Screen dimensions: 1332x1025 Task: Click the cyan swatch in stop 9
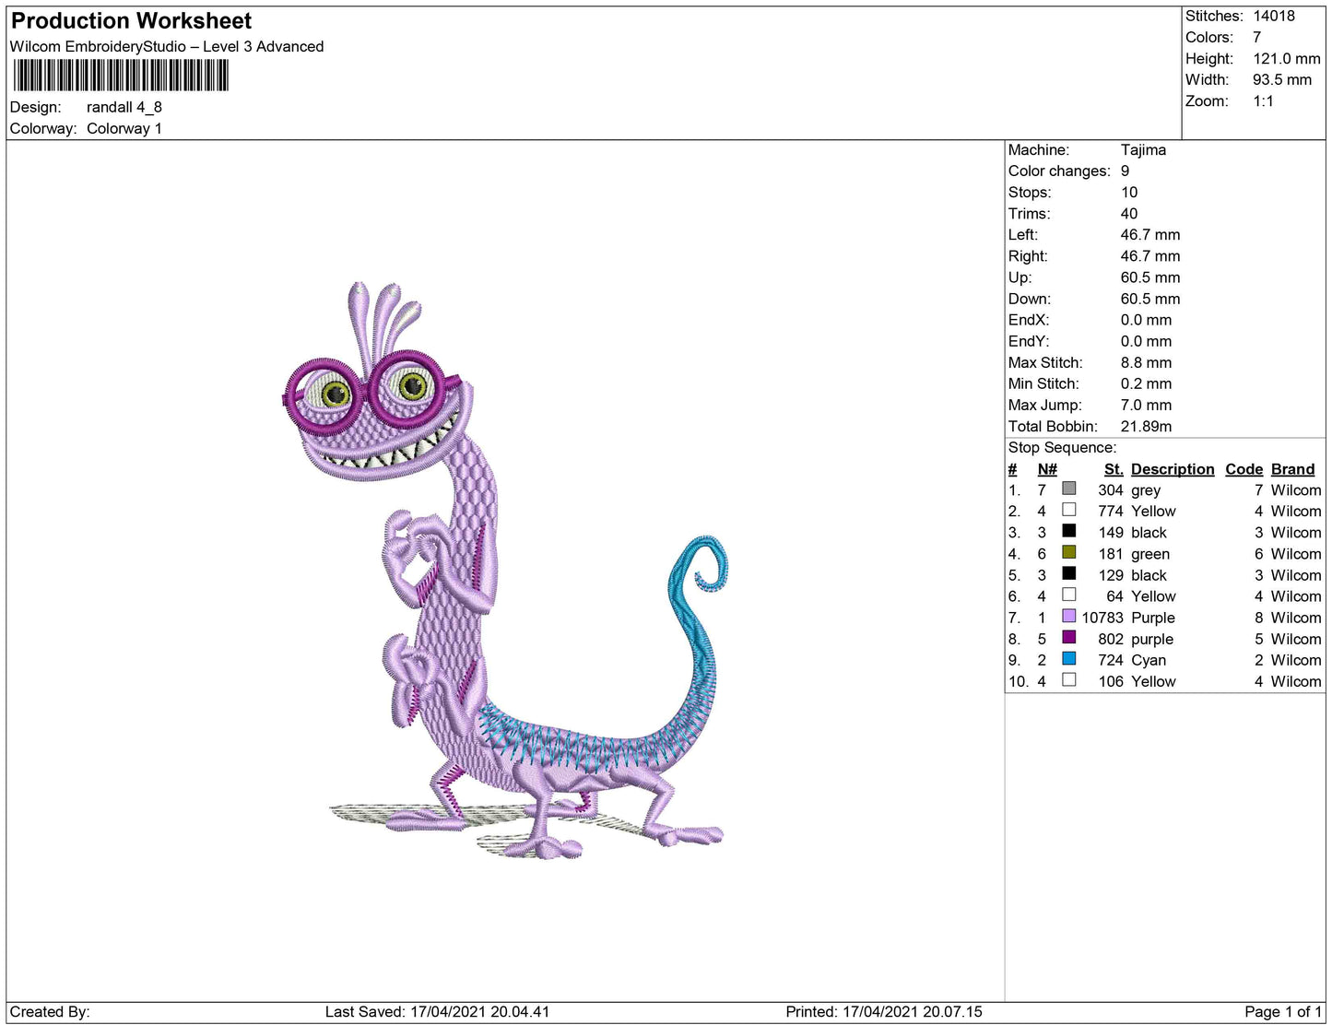pyautogui.click(x=1068, y=658)
